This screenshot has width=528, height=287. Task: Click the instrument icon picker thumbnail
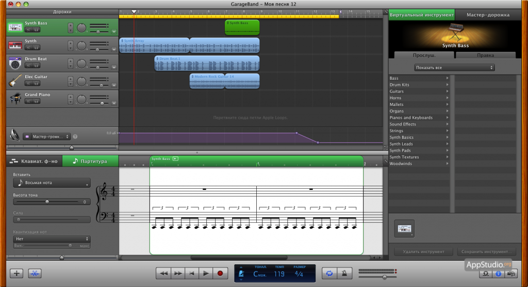[404, 229]
